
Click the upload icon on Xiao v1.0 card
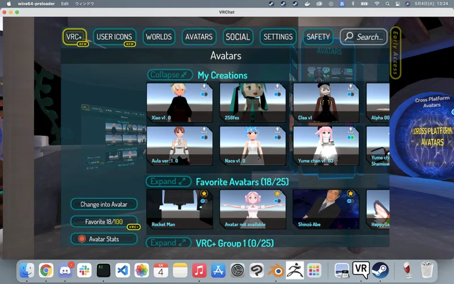point(204,86)
